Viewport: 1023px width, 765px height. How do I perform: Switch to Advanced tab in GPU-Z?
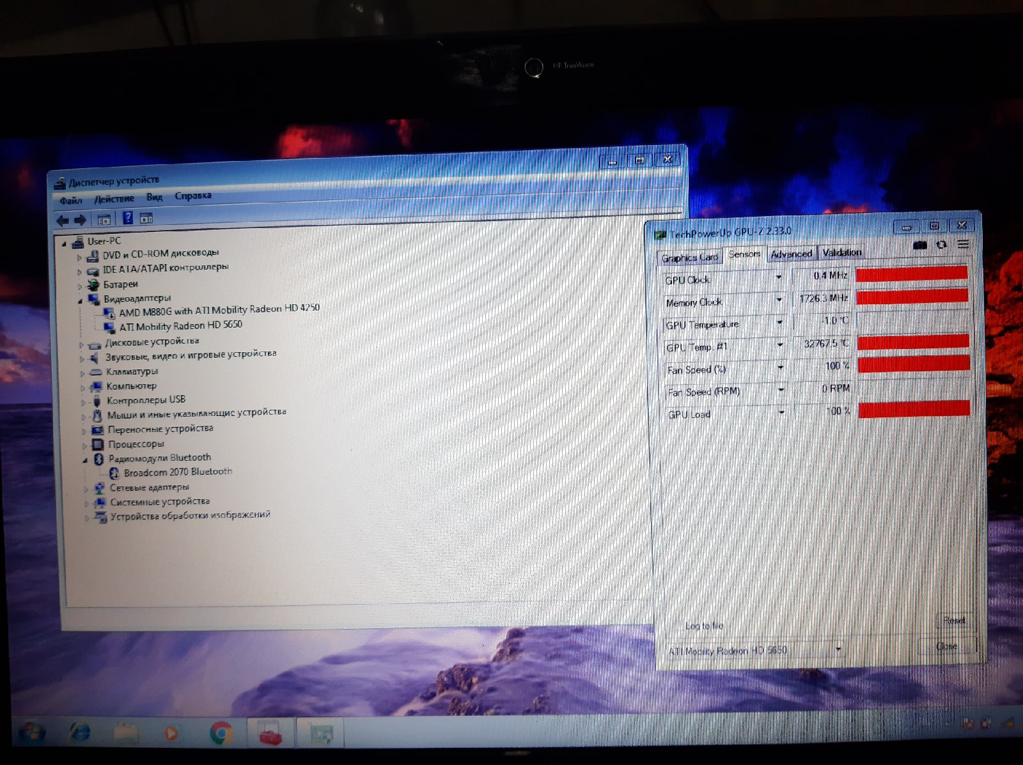click(x=791, y=254)
